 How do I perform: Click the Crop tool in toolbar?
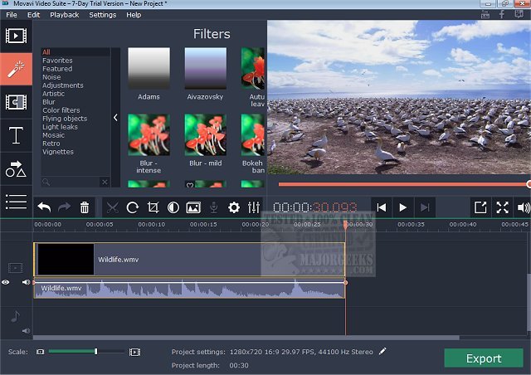click(x=153, y=207)
